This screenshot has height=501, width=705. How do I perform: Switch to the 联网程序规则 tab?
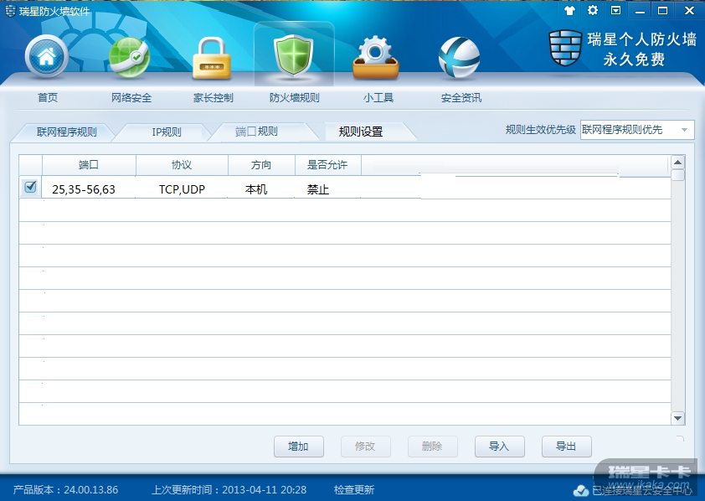[x=66, y=132]
